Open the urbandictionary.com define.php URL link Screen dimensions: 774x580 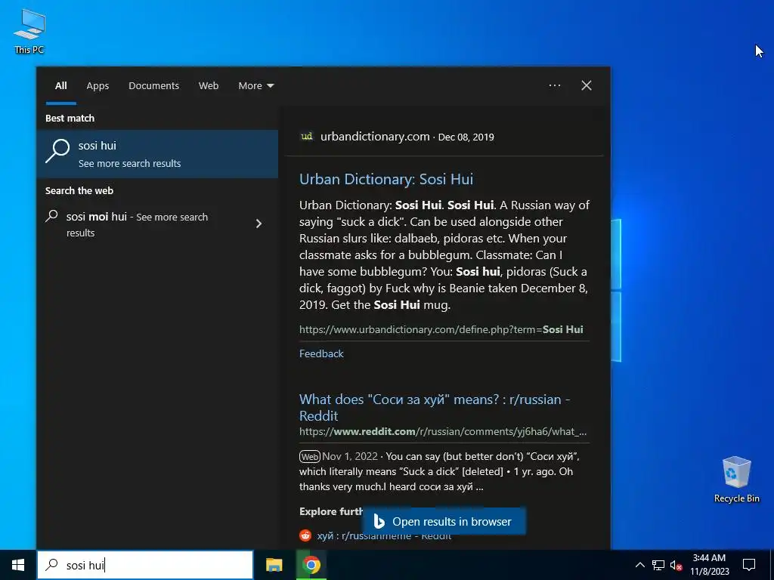441,329
